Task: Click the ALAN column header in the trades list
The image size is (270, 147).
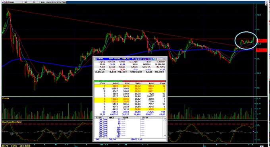Action: click(x=125, y=118)
